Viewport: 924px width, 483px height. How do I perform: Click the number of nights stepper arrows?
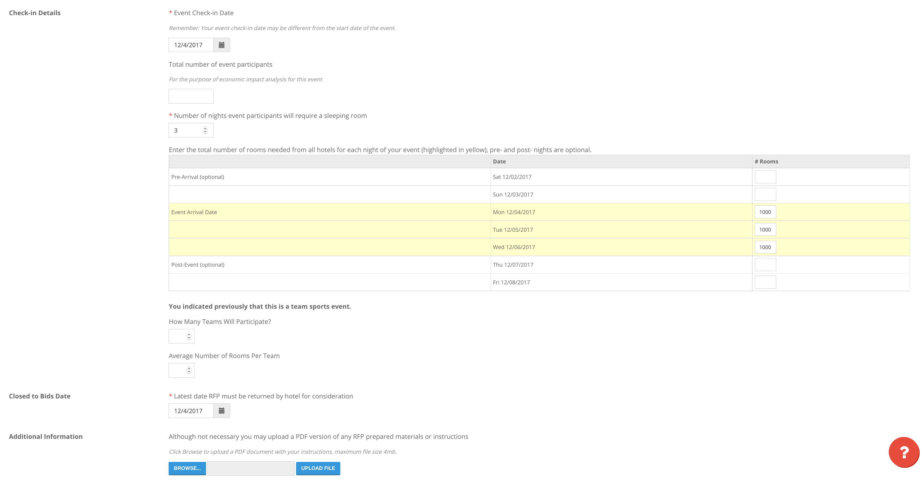point(205,130)
